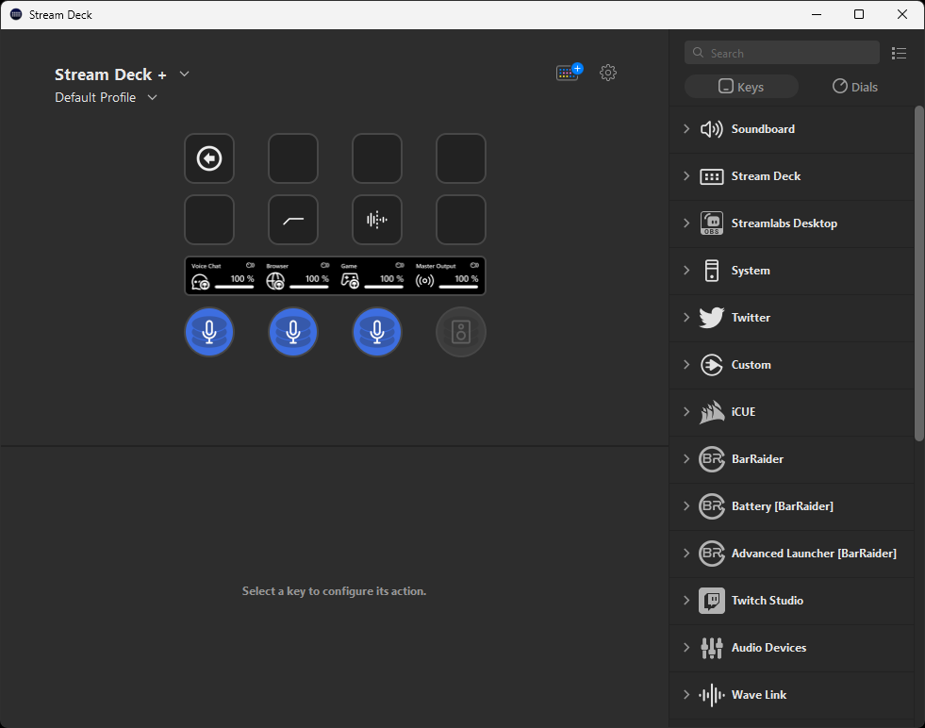The height and width of the screenshot is (728, 925).
Task: Click the Stream Deck category icon
Action: pos(712,176)
